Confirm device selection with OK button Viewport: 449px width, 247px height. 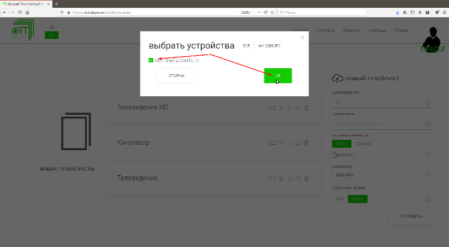(x=278, y=76)
